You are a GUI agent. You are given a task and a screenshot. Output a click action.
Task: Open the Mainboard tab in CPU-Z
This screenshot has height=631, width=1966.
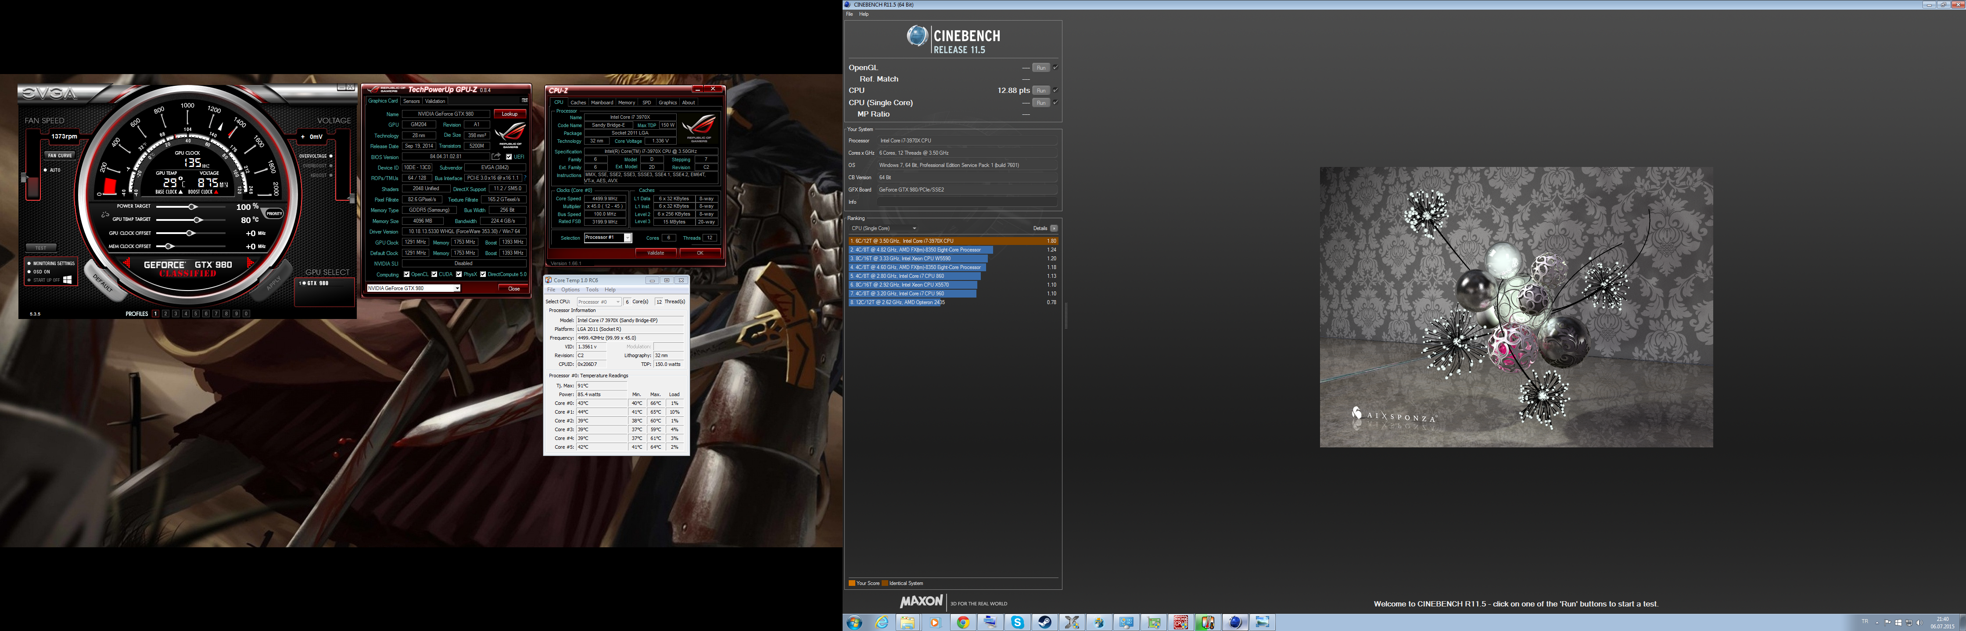pos(602,103)
